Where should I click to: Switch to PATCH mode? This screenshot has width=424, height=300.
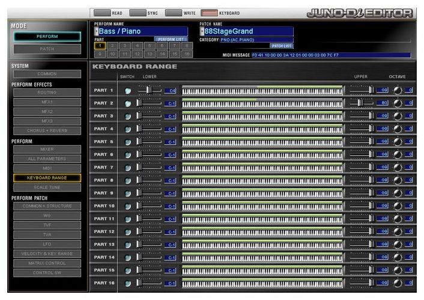tap(47, 49)
